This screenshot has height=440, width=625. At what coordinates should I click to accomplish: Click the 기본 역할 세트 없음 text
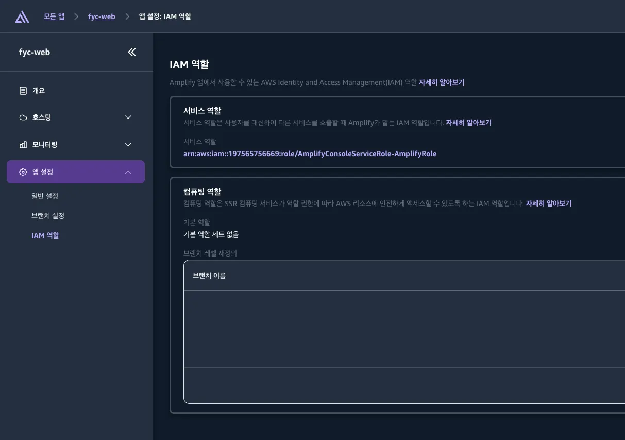(211, 234)
